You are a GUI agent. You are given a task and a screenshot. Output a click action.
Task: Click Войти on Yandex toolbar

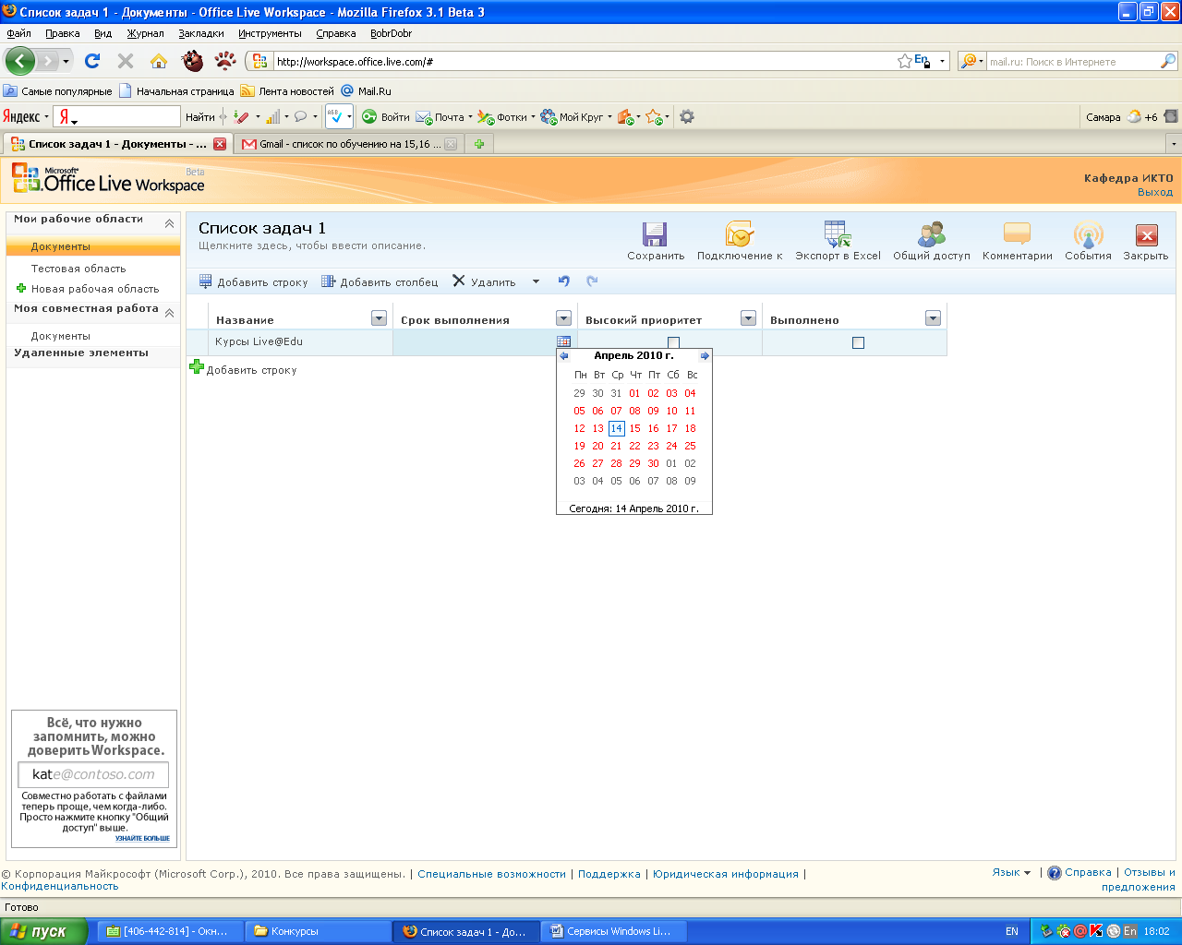[x=386, y=117]
